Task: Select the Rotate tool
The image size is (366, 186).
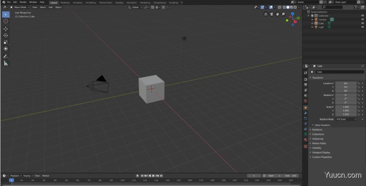Action: 6,35
